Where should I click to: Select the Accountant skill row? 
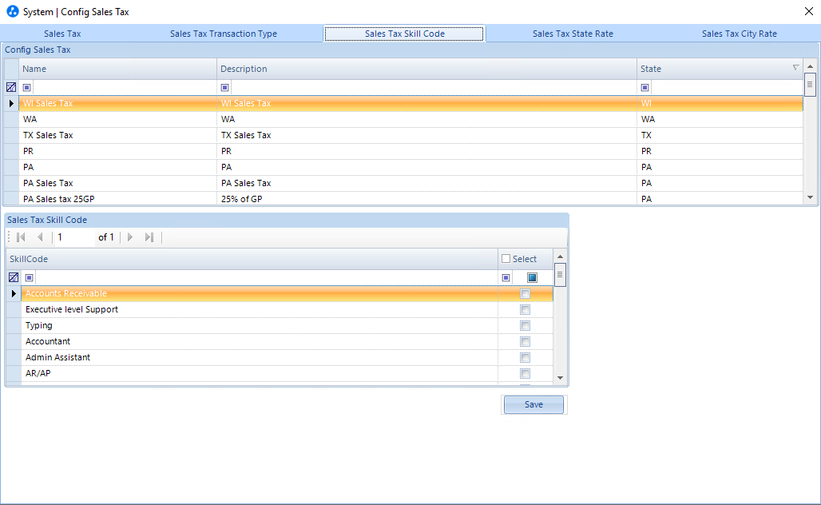pyautogui.click(x=287, y=341)
